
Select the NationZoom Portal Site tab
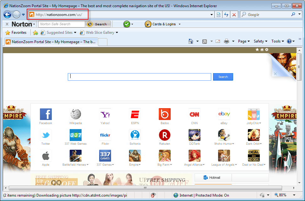pyautogui.click(x=51, y=42)
